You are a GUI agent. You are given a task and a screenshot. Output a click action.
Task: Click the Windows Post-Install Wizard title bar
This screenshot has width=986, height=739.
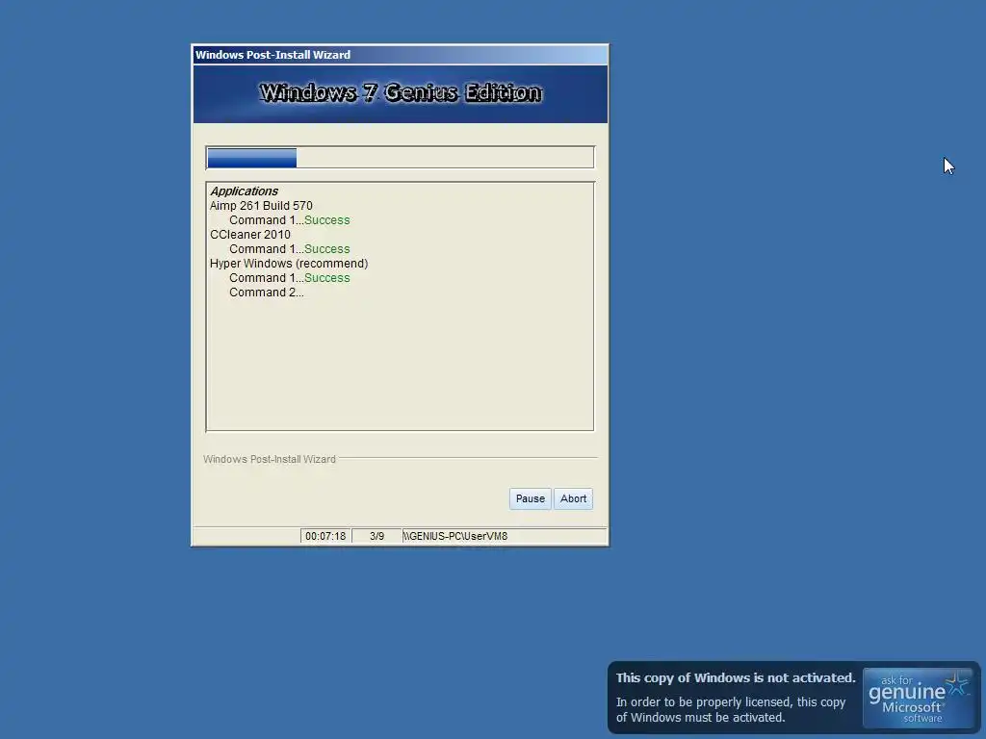(400, 55)
